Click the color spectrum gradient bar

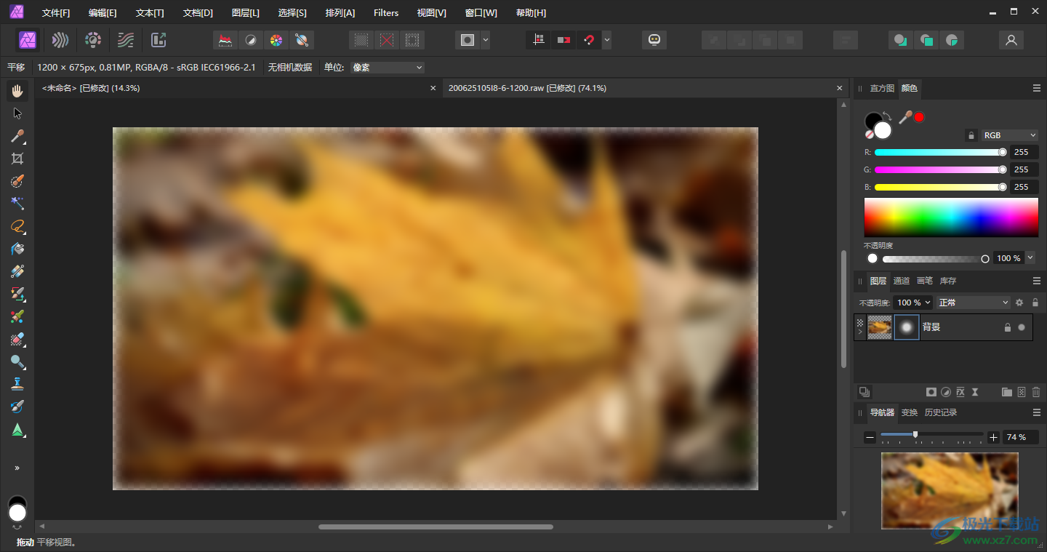(x=950, y=217)
